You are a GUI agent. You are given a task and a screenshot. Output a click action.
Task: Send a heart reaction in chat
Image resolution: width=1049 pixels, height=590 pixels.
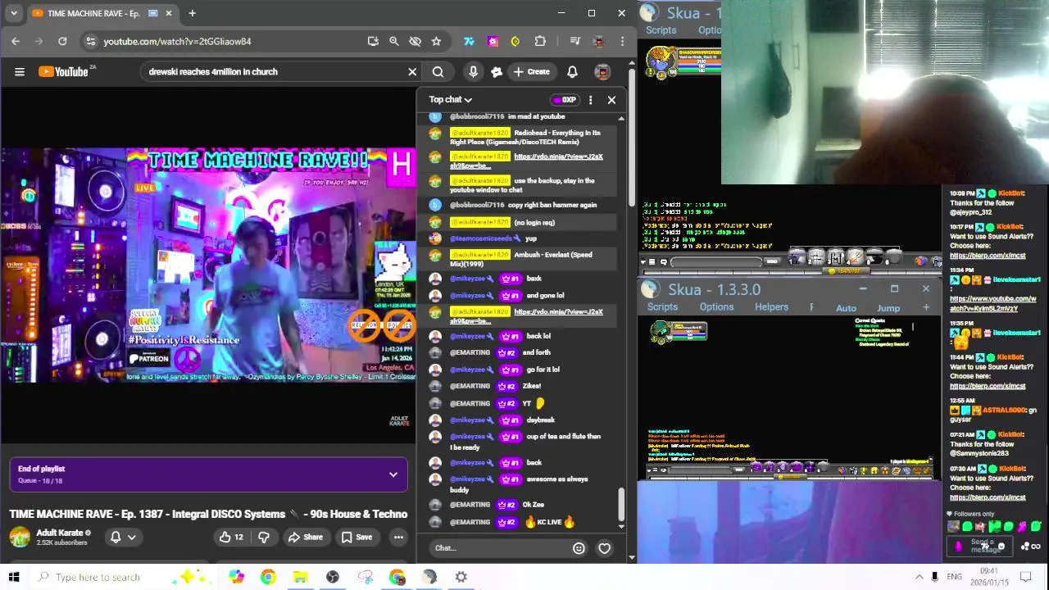click(x=604, y=548)
